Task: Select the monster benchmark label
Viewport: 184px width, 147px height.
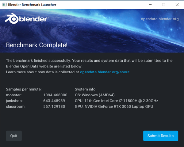Action: 13,95
